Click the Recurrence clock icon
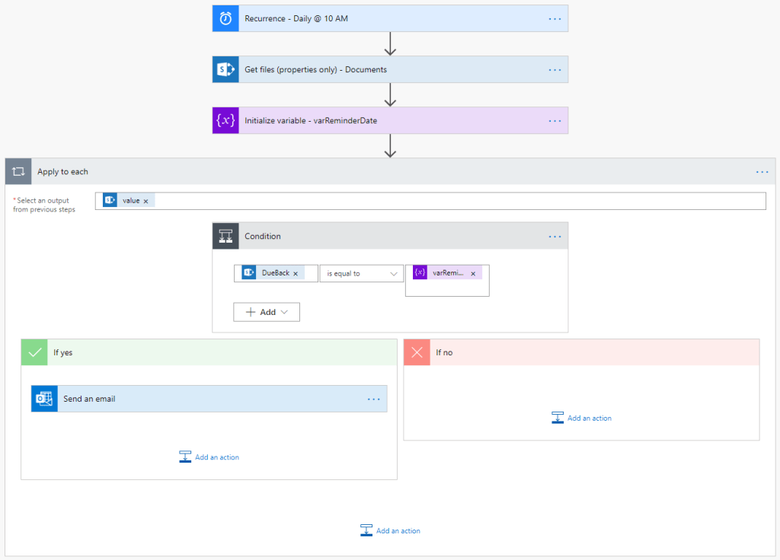 pos(225,18)
